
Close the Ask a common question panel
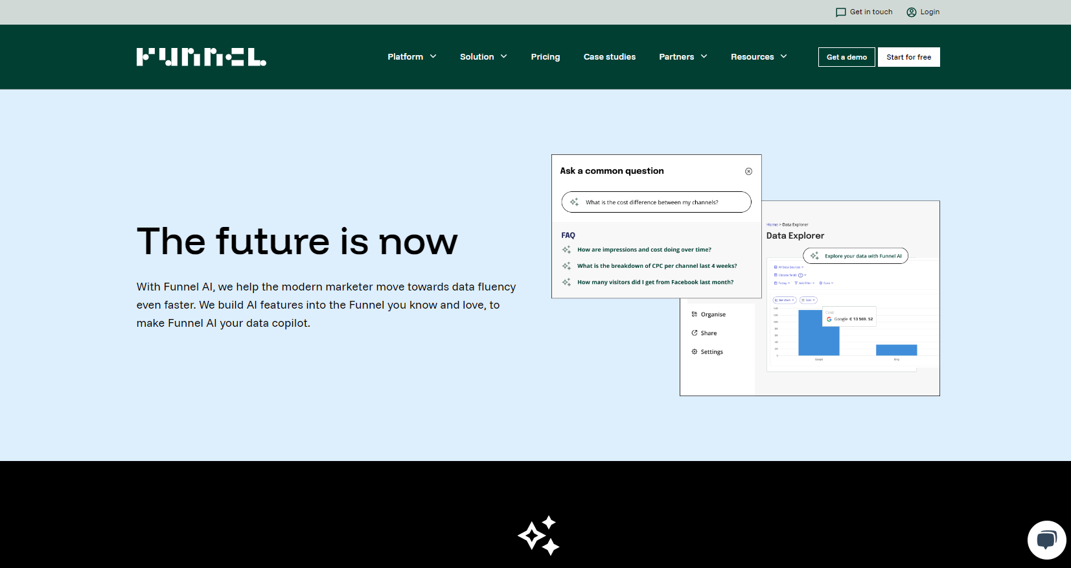coord(748,171)
